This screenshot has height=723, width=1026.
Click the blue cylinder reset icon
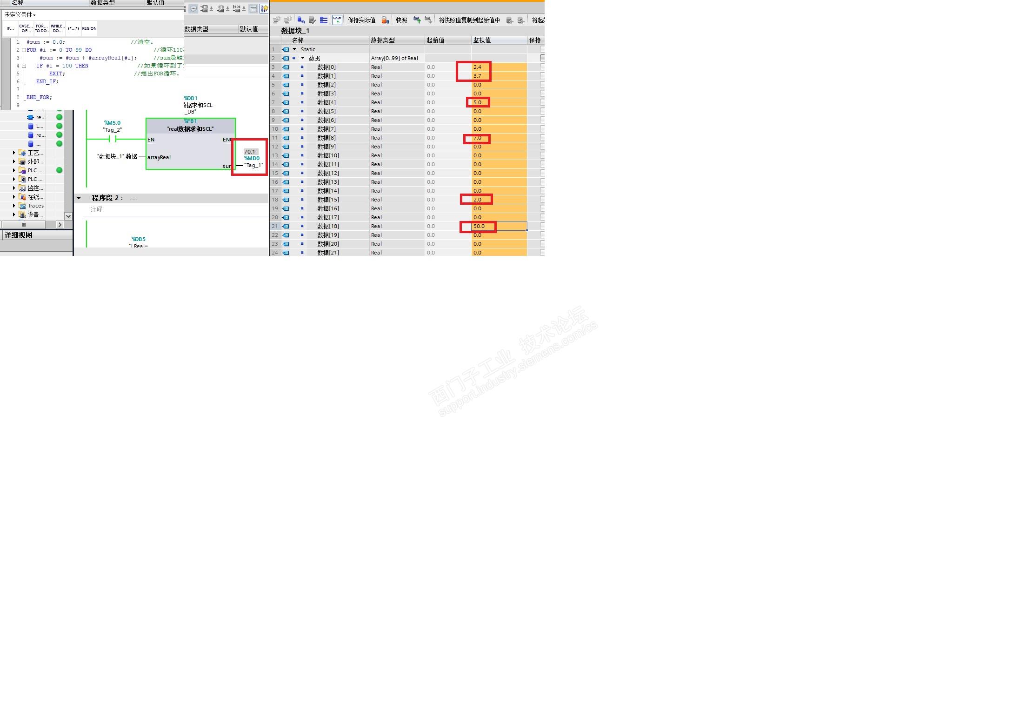point(301,20)
